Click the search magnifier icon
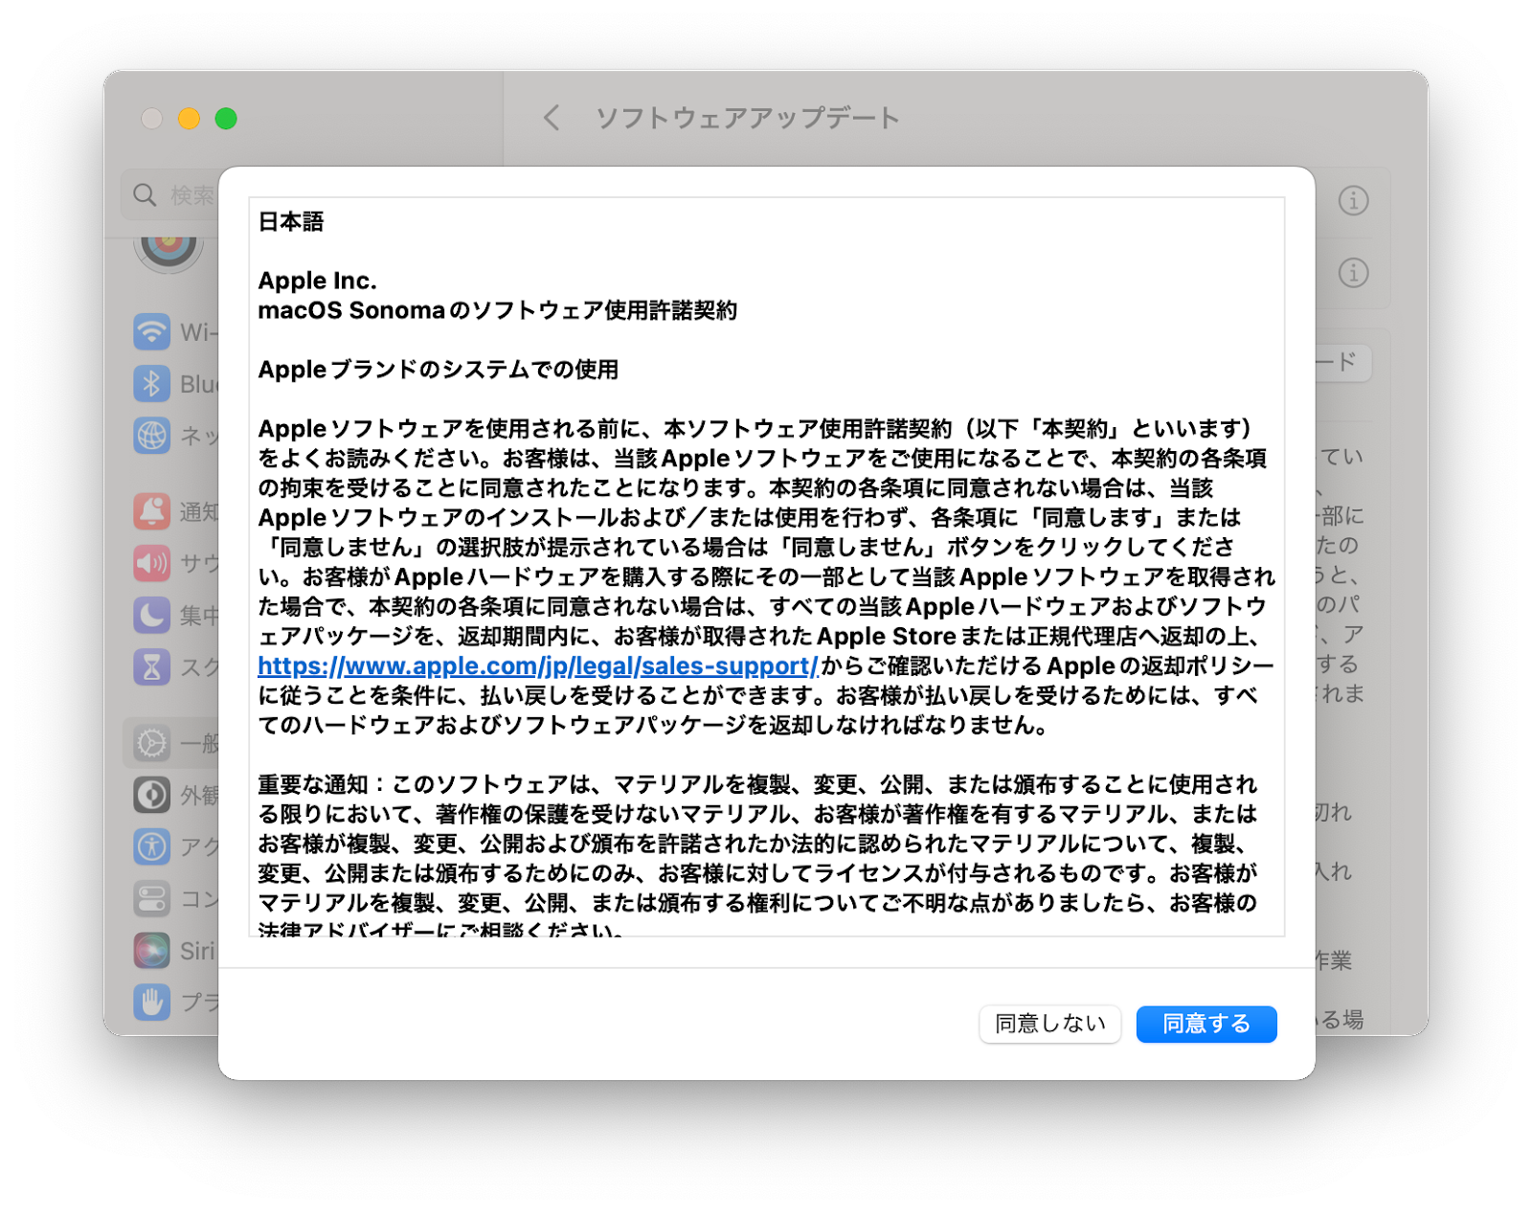This screenshot has width=1532, height=1217. pyautogui.click(x=145, y=195)
